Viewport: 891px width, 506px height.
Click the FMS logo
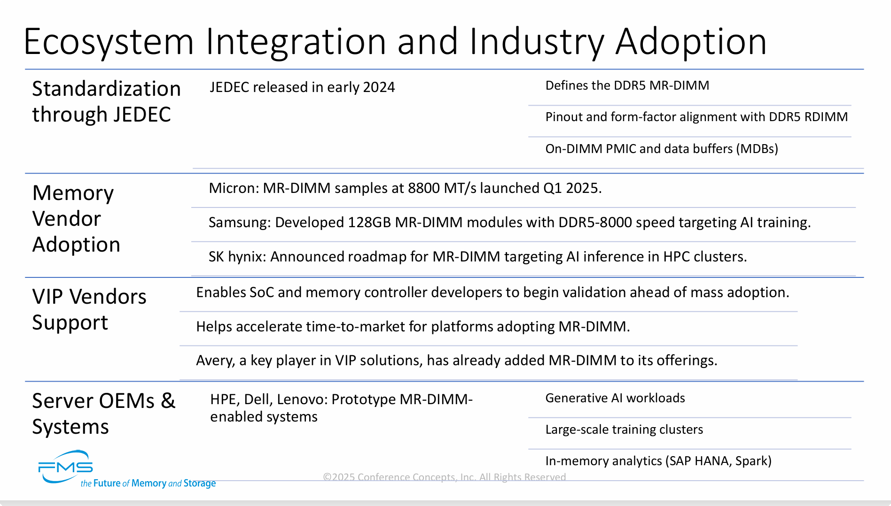[66, 467]
